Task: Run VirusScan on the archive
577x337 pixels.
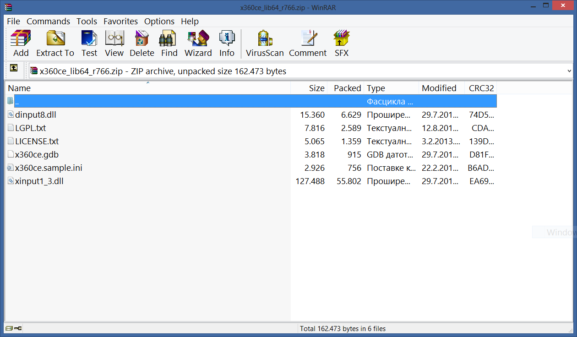Action: point(265,44)
